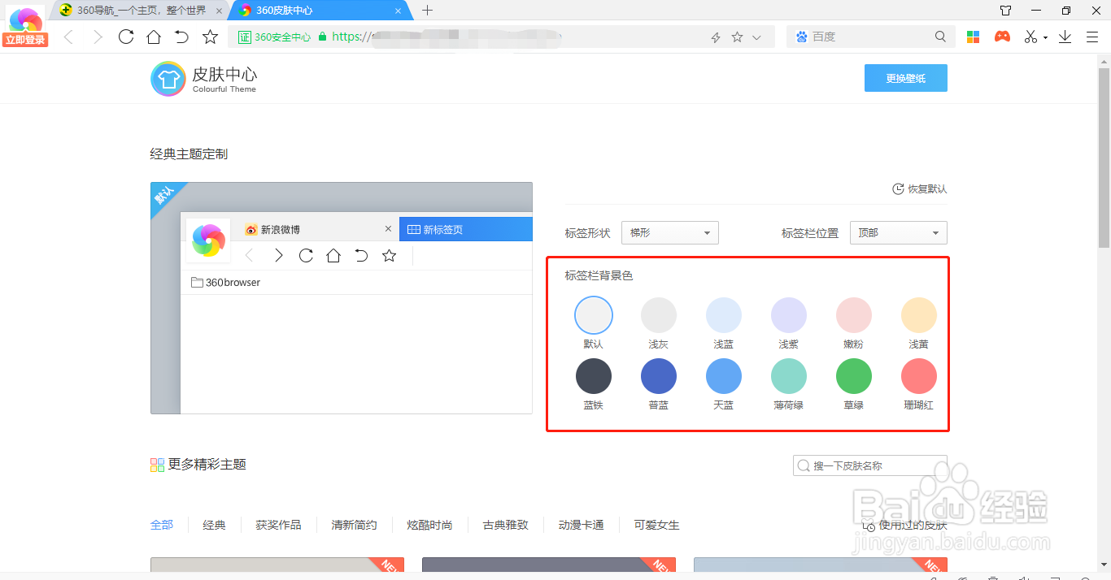Expand address bar dropdown chevron

point(756,37)
